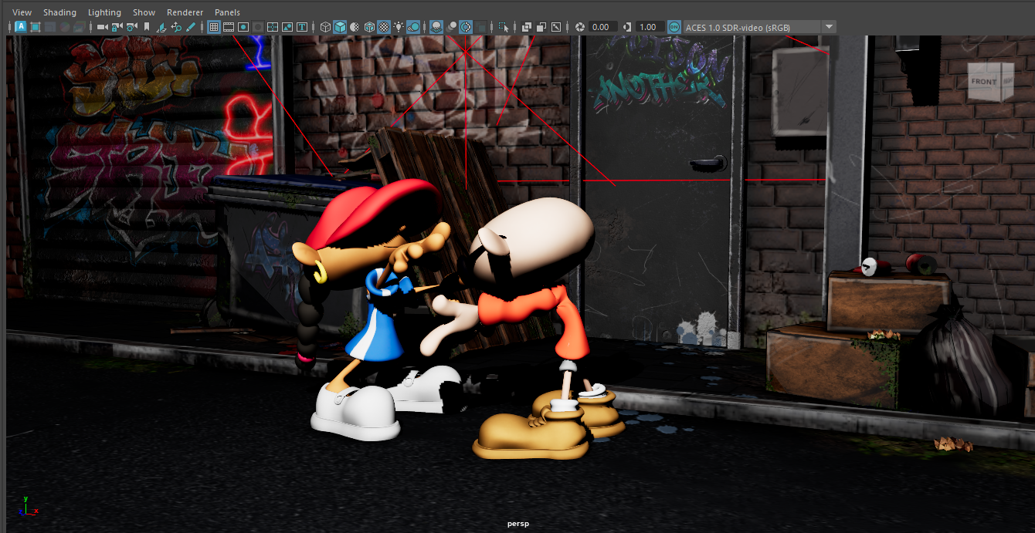Open the ACES 1.0 SDR-video dropdown
Image resolution: width=1035 pixels, height=533 pixels.
point(752,27)
